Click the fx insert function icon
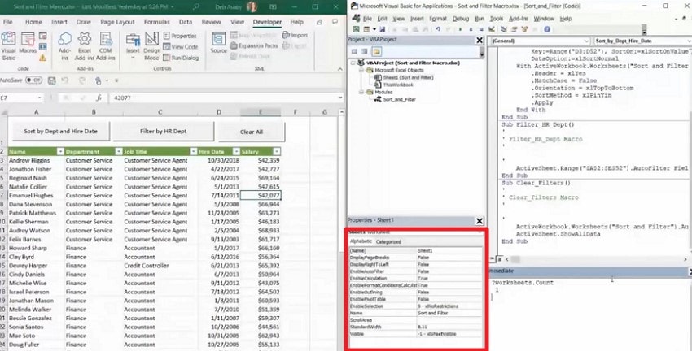 click(100, 97)
